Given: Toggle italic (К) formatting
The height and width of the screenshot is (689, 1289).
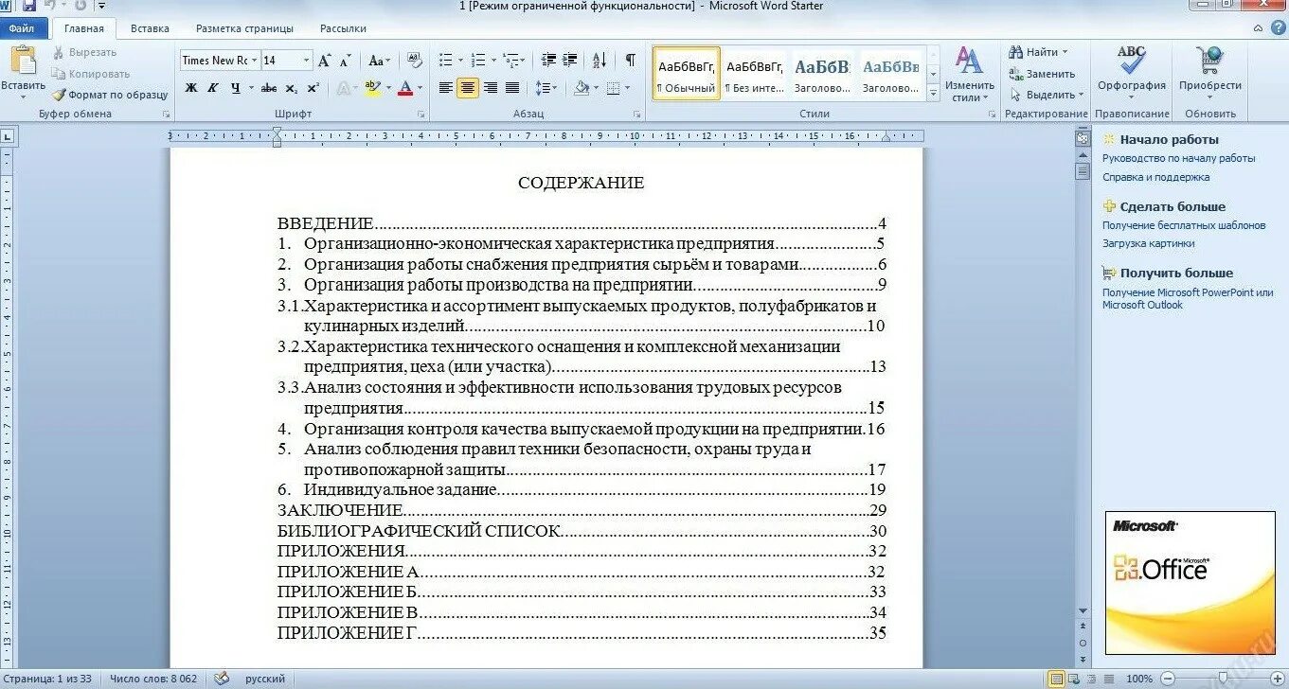Looking at the screenshot, I should pos(212,88).
